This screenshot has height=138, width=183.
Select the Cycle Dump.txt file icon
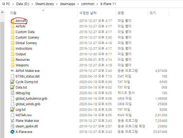pos(12,82)
